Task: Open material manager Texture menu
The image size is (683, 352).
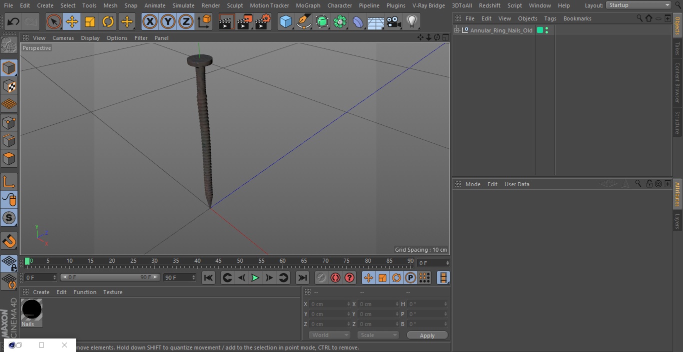Action: coord(113,292)
